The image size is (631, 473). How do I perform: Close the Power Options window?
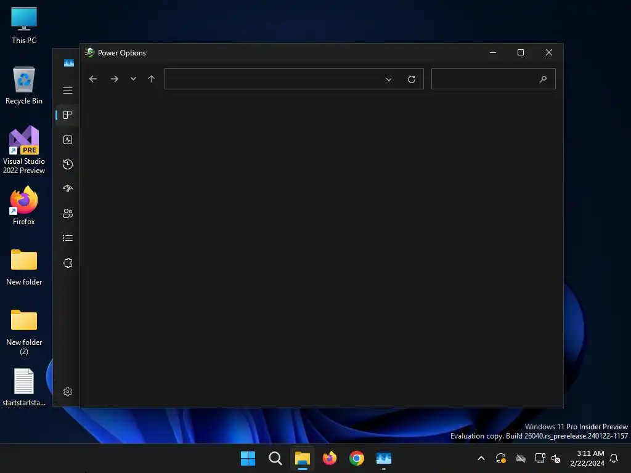pyautogui.click(x=549, y=53)
